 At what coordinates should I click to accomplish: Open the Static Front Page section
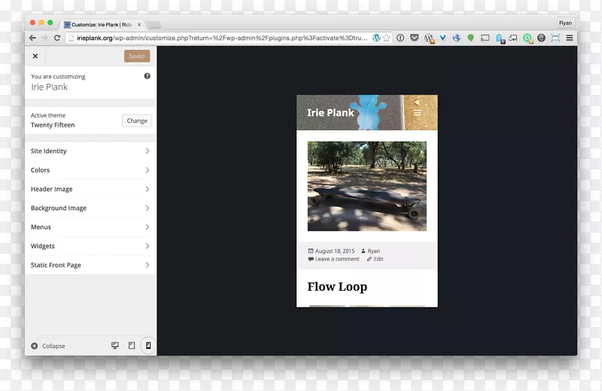(x=90, y=265)
